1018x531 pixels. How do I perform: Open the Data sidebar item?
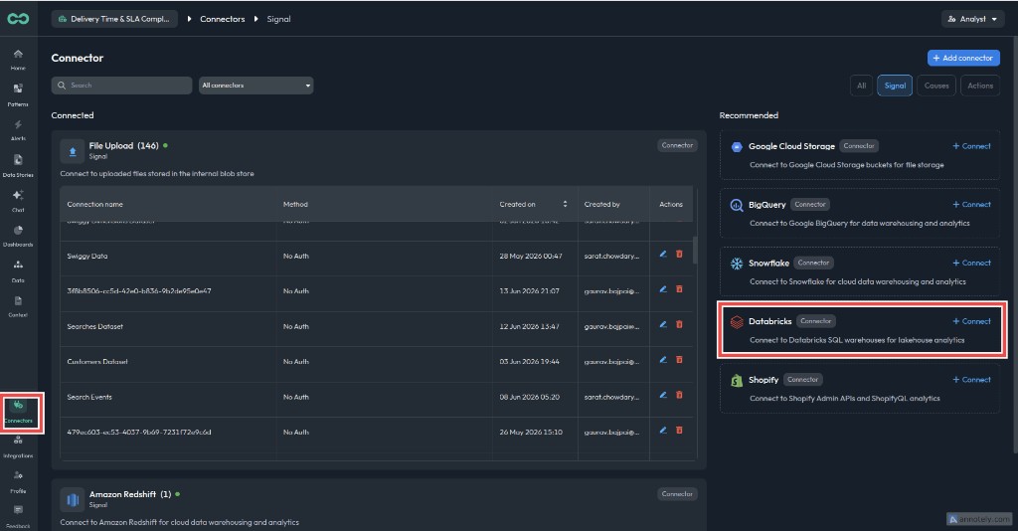click(x=18, y=271)
